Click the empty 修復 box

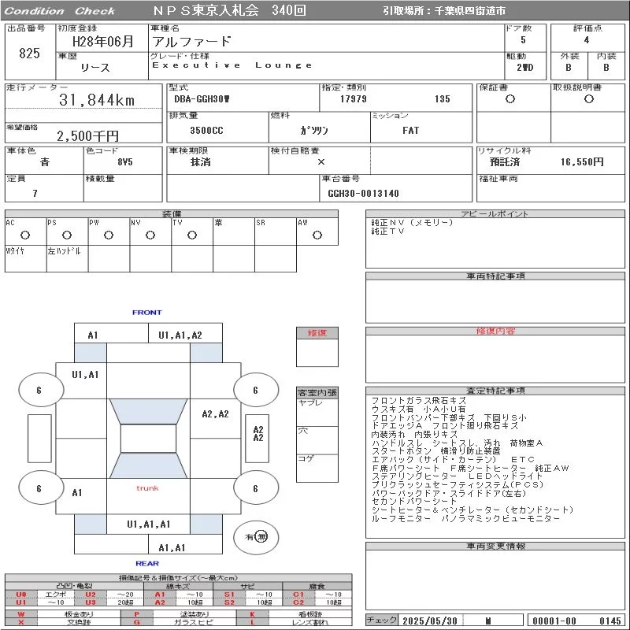(317, 352)
